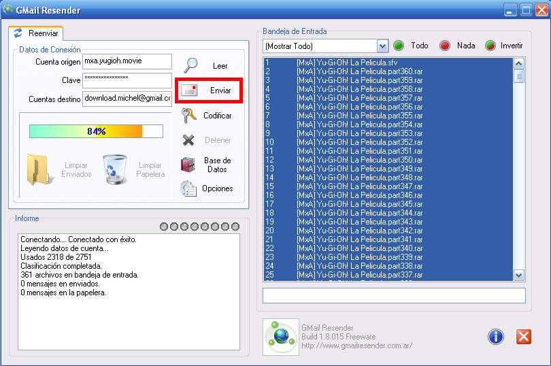Viewport: 551px width, 366px height.
Task: Click the 84% progress bar
Action: point(95,131)
